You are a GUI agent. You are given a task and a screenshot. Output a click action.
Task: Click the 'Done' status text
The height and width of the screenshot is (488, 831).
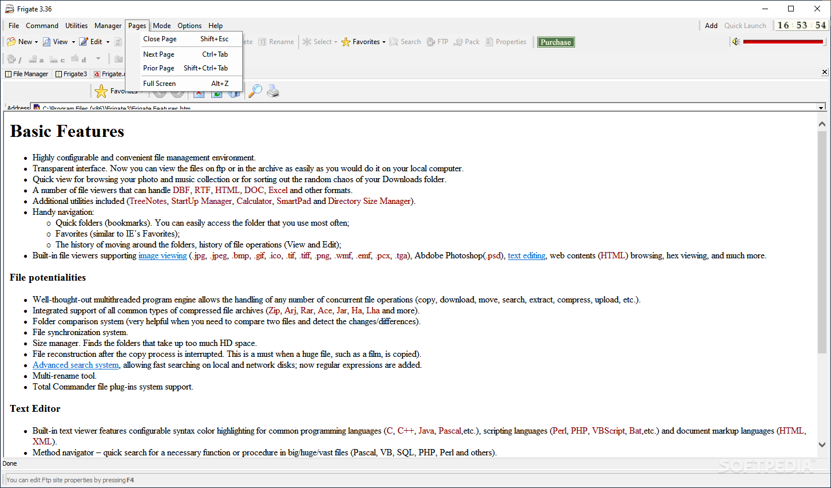point(10,463)
